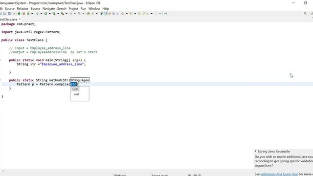
Task: Run the program with green Run button
Action: pos(45,14)
